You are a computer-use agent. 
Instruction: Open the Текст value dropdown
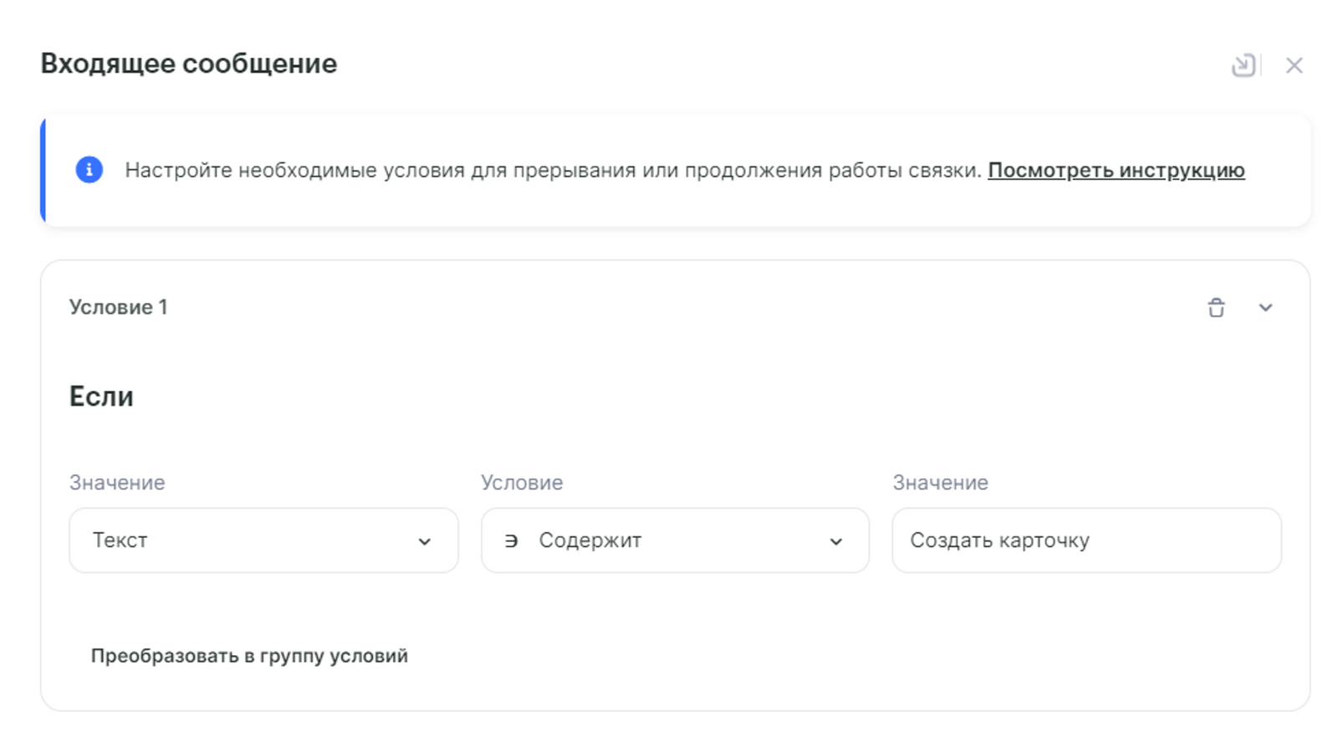[251, 540]
